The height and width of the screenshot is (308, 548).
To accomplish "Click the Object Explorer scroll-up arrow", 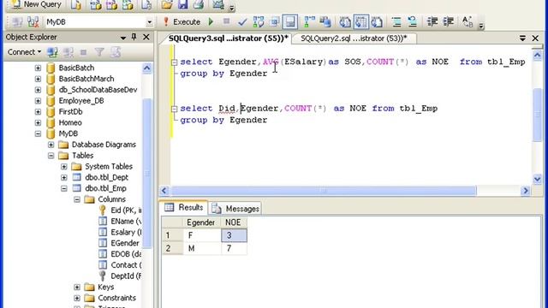I will click(146, 68).
